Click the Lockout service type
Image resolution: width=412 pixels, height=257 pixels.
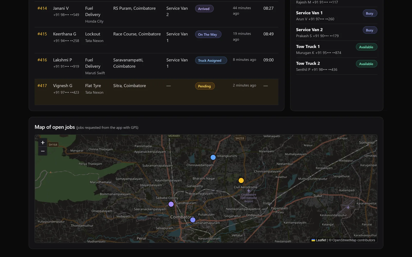tap(93, 34)
